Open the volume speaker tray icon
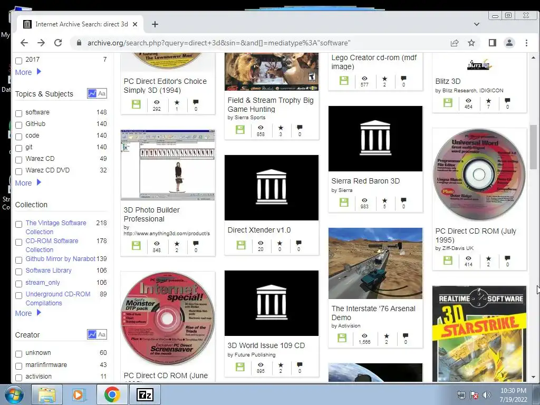This screenshot has height=405, width=540. tap(487, 395)
